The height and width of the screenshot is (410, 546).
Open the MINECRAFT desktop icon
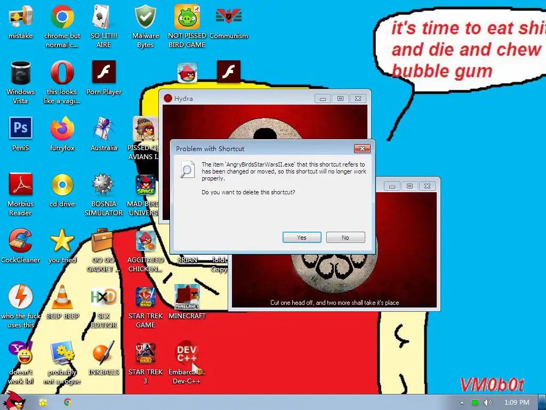(187, 302)
